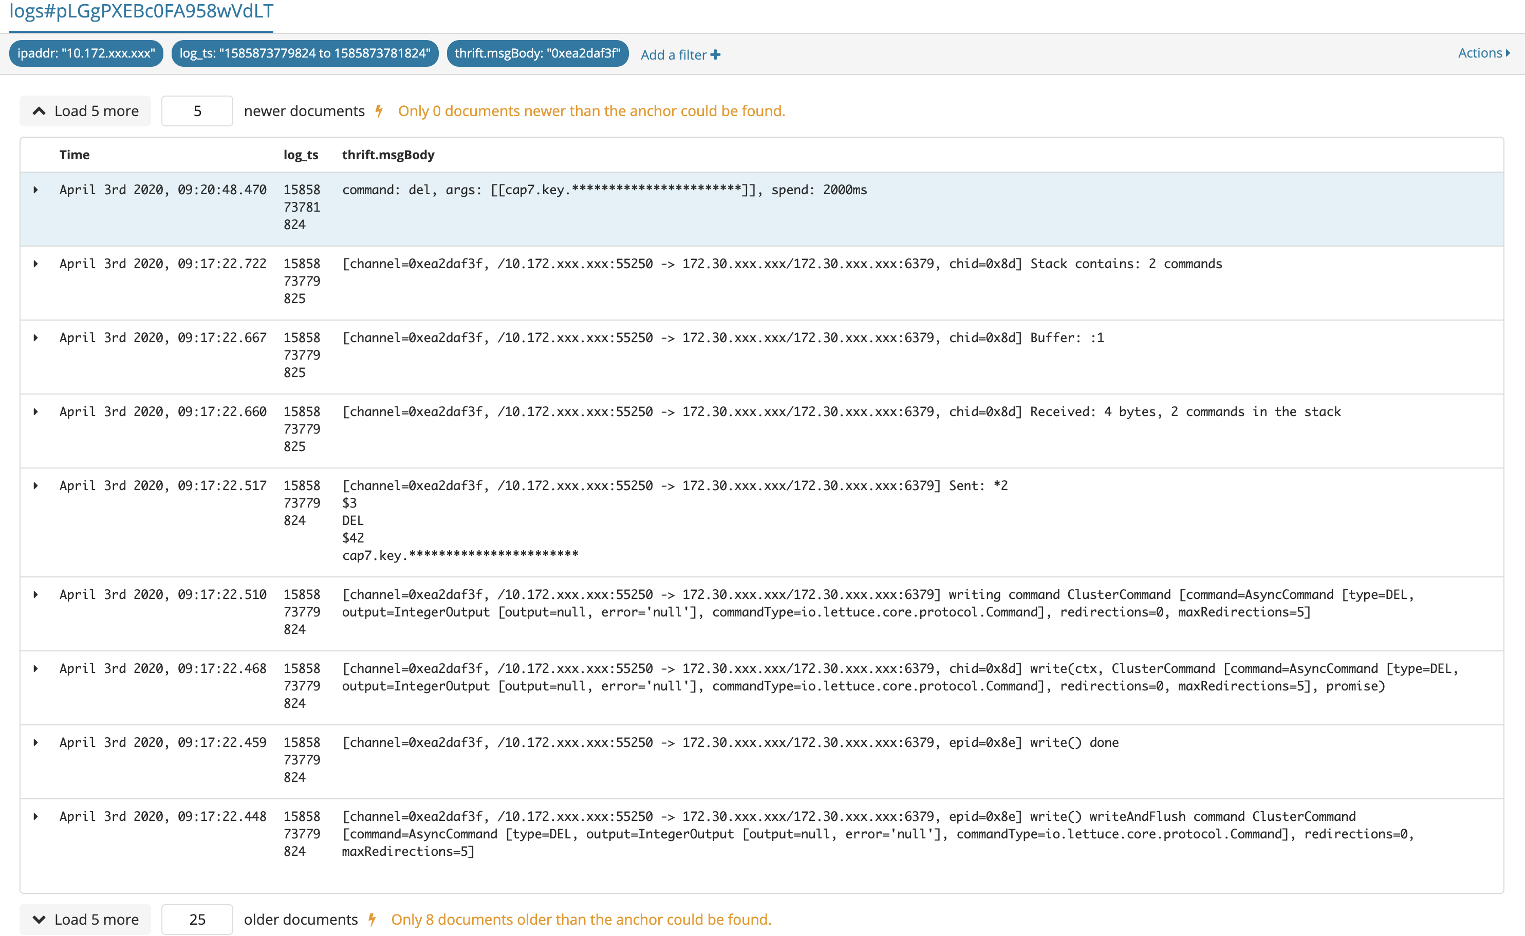Click the chevron-down icon on bottom Load 5 more

[x=39, y=919]
